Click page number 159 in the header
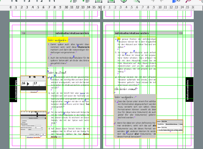This screenshot has width=203, height=149. coord(181,33)
